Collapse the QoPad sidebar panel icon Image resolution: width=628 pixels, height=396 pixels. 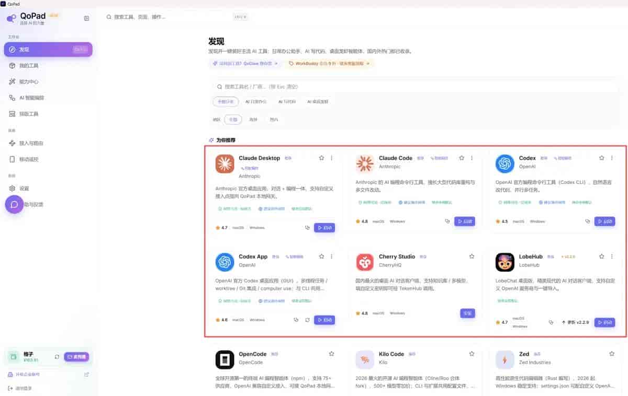[86, 18]
